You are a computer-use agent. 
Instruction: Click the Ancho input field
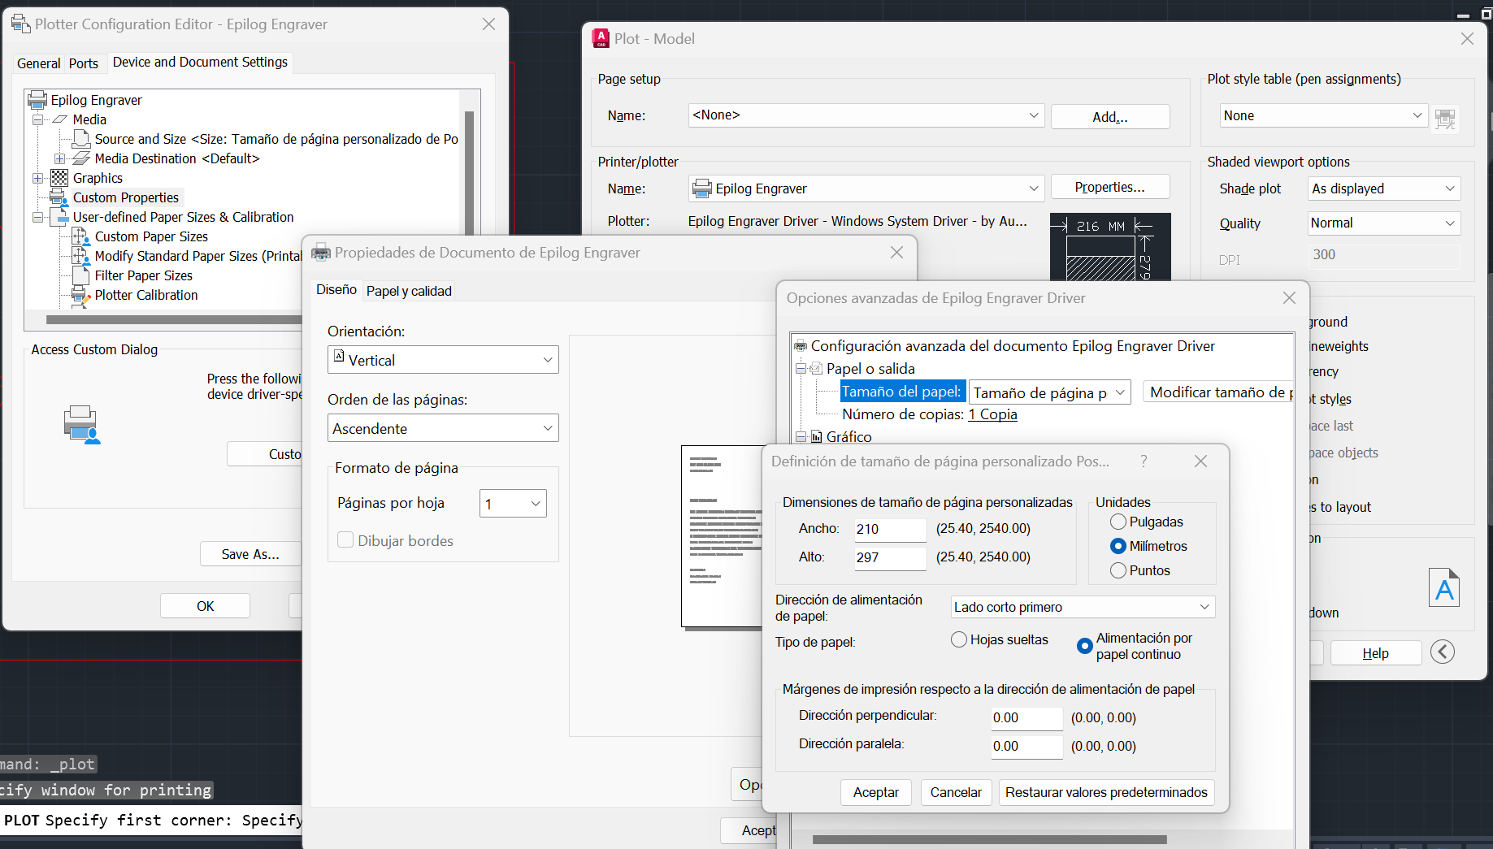890,529
